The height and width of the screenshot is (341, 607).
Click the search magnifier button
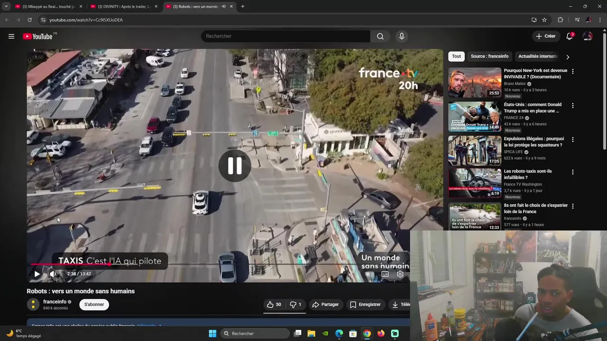[x=380, y=36]
